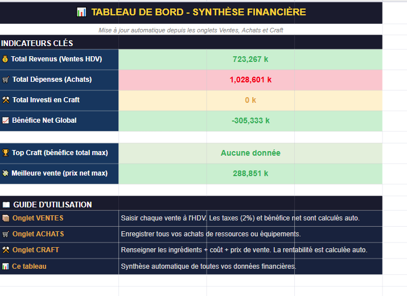Select the red value 1,028,601 k

(x=250, y=80)
